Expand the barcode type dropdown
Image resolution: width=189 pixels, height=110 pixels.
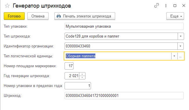[181, 36]
